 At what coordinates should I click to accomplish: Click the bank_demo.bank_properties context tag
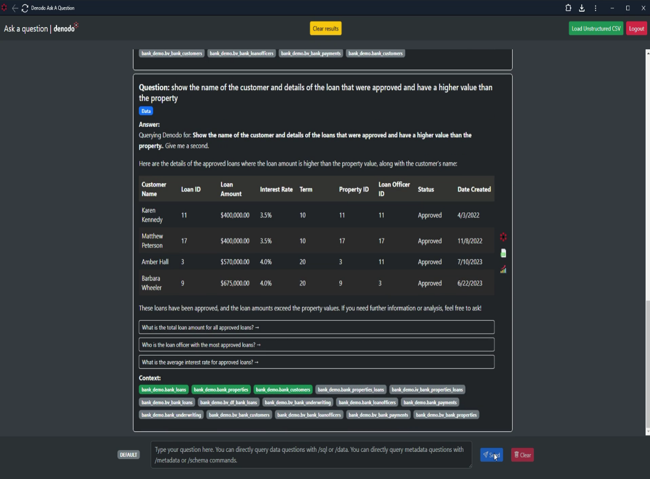(x=221, y=390)
